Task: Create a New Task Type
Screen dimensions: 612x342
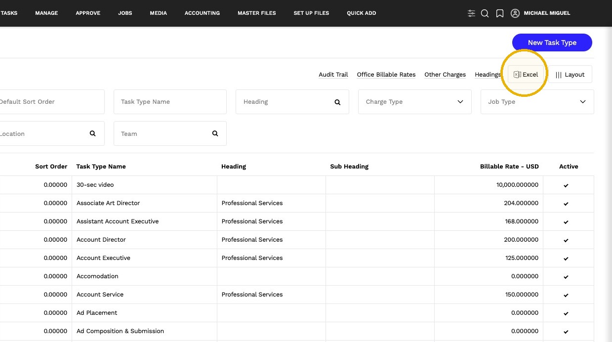Action: [x=552, y=43]
